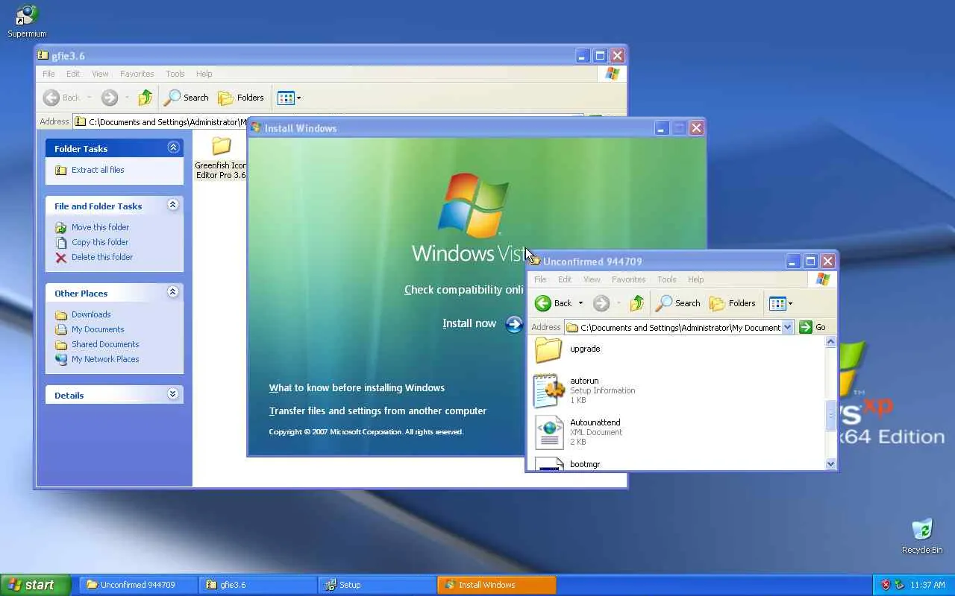
Task: Click scroll down arrow in Unconfirmed 944709 file list
Action: click(831, 464)
